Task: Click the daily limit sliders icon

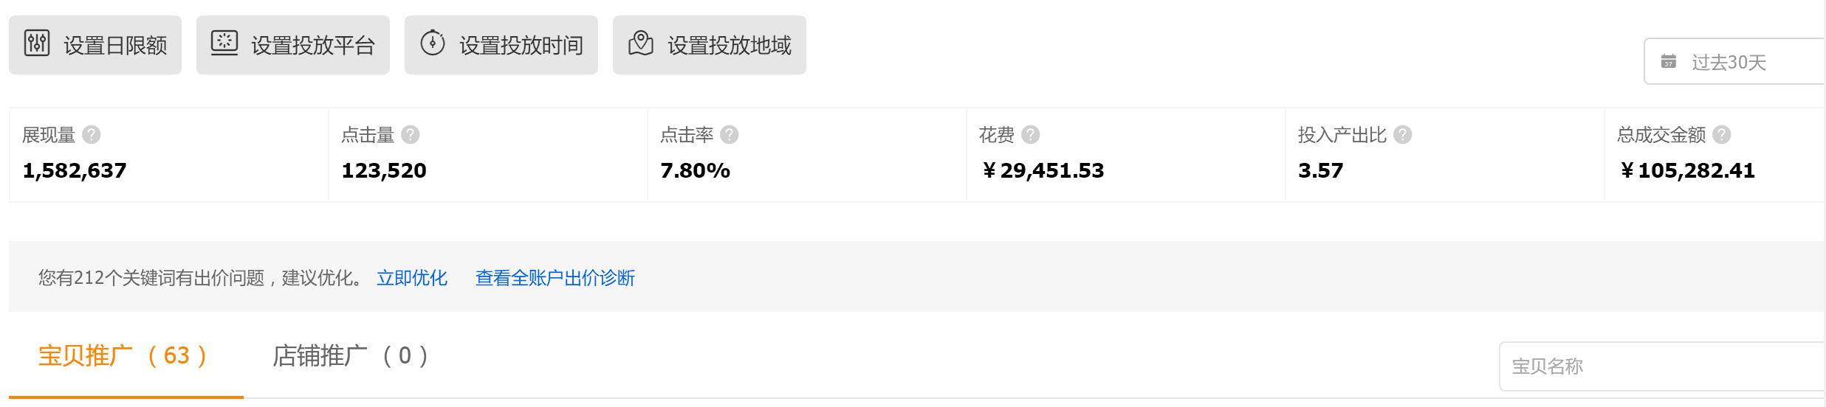Action: (x=37, y=43)
